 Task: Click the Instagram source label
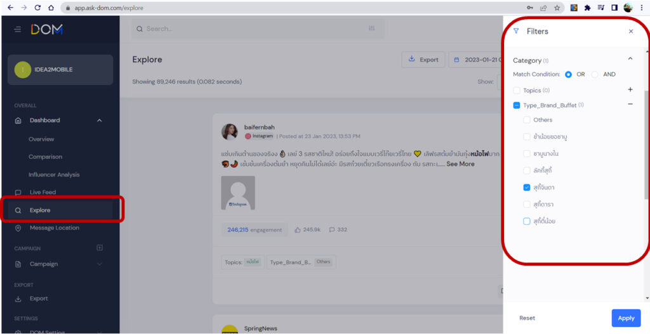point(260,136)
